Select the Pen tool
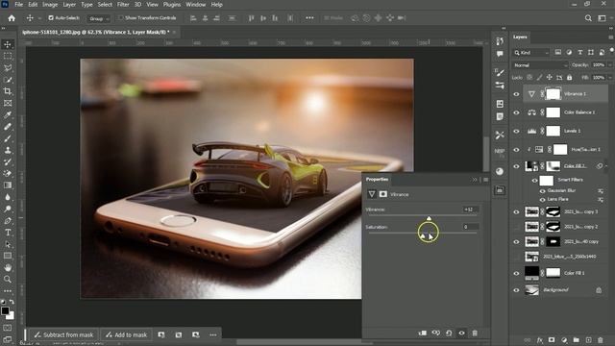Image resolution: width=615 pixels, height=346 pixels. point(8,221)
